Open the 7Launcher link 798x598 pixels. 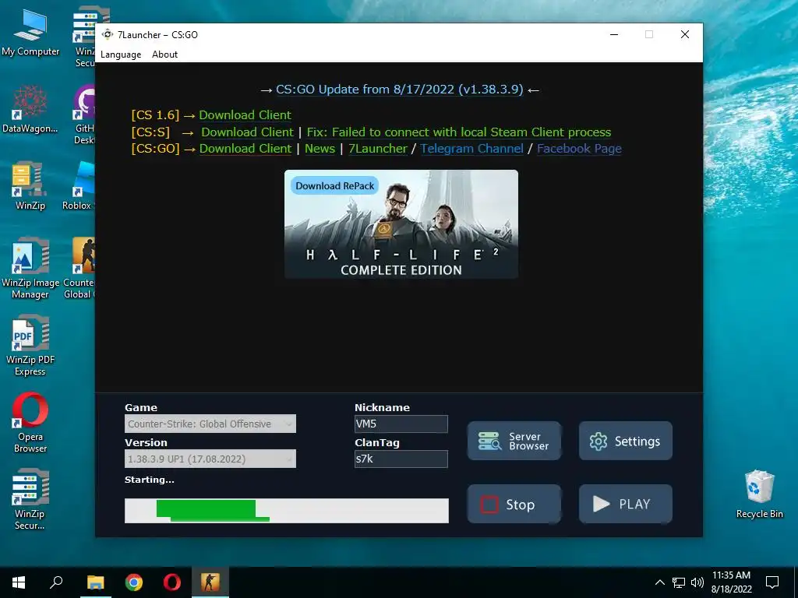click(378, 149)
